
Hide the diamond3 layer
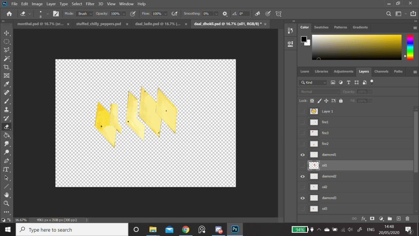coord(302,198)
